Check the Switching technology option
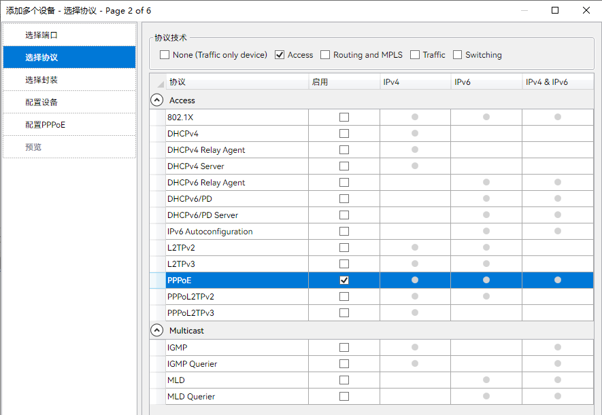Viewport: 602px width, 415px height. point(458,55)
